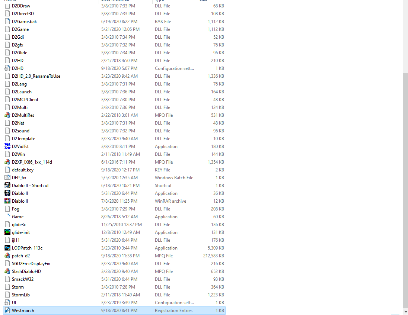Screen dimensions: 408x315
Task: Click the D2gfx file name
Action: (17, 45)
